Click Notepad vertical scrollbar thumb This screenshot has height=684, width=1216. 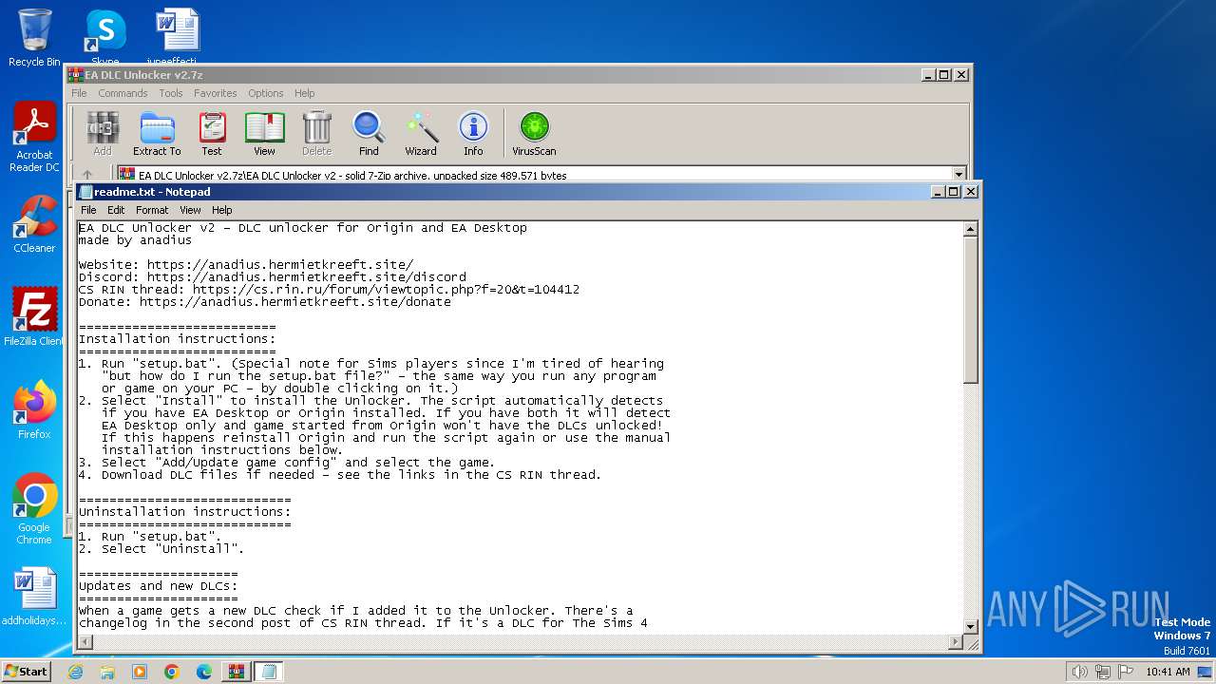tap(970, 310)
